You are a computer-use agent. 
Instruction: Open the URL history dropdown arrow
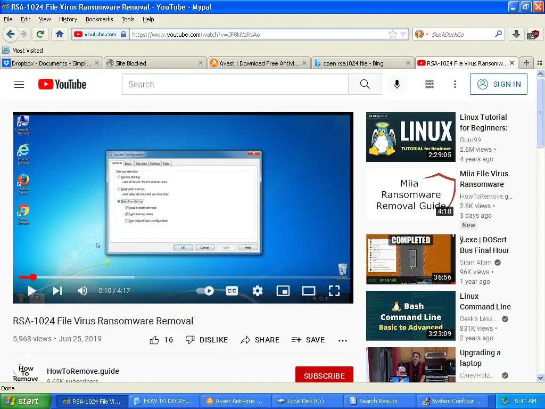pos(403,34)
